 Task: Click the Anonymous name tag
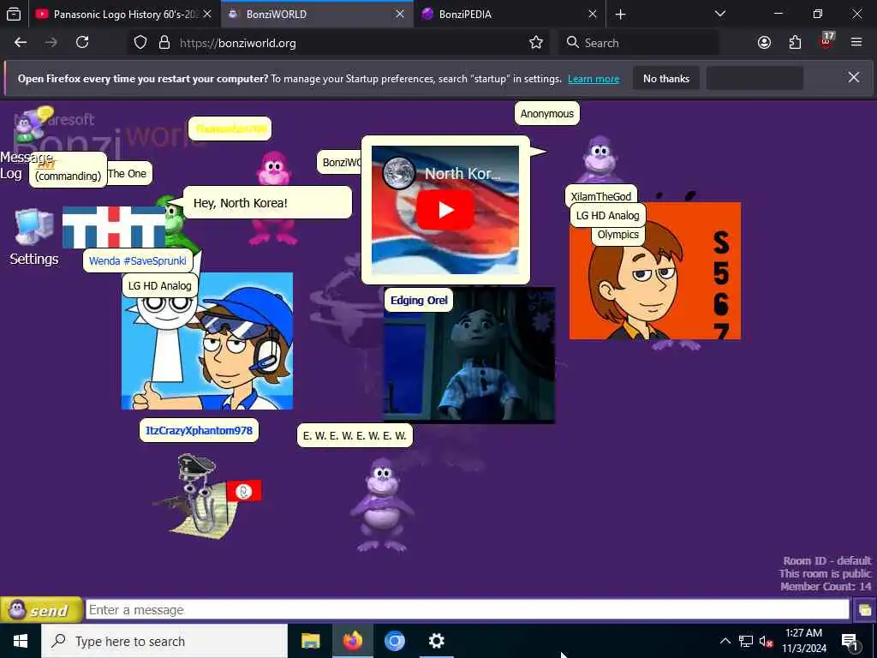point(547,114)
